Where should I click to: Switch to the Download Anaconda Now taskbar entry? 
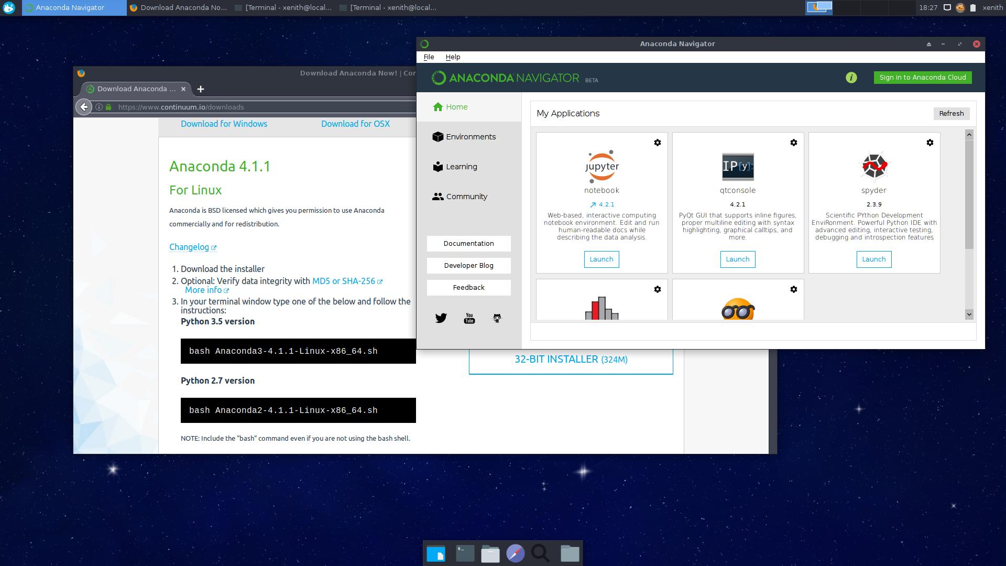coord(179,8)
